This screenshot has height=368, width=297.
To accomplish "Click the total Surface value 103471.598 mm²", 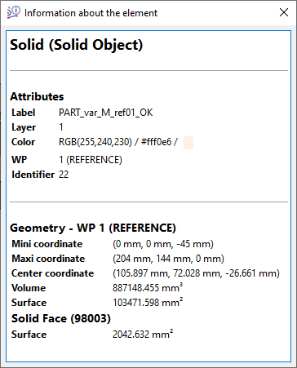I will [x=148, y=303].
